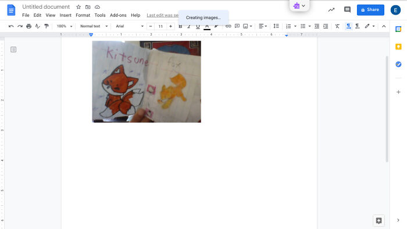
Task: Open the Insert menu
Action: (x=65, y=15)
